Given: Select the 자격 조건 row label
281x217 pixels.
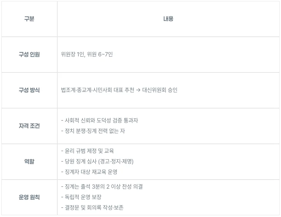Looking at the screenshot, I should [x=29, y=126].
